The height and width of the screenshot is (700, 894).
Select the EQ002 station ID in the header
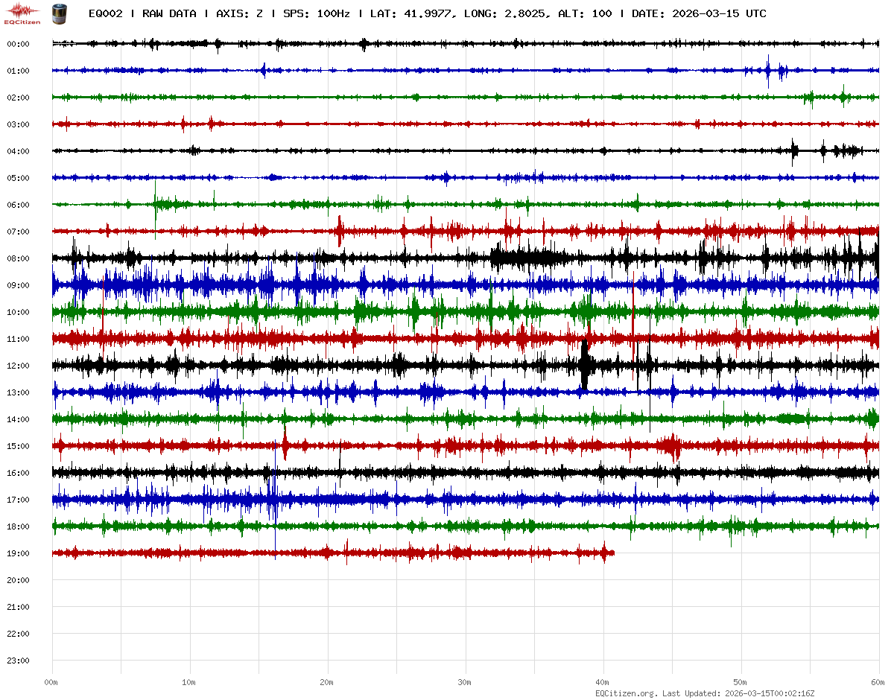tap(105, 13)
